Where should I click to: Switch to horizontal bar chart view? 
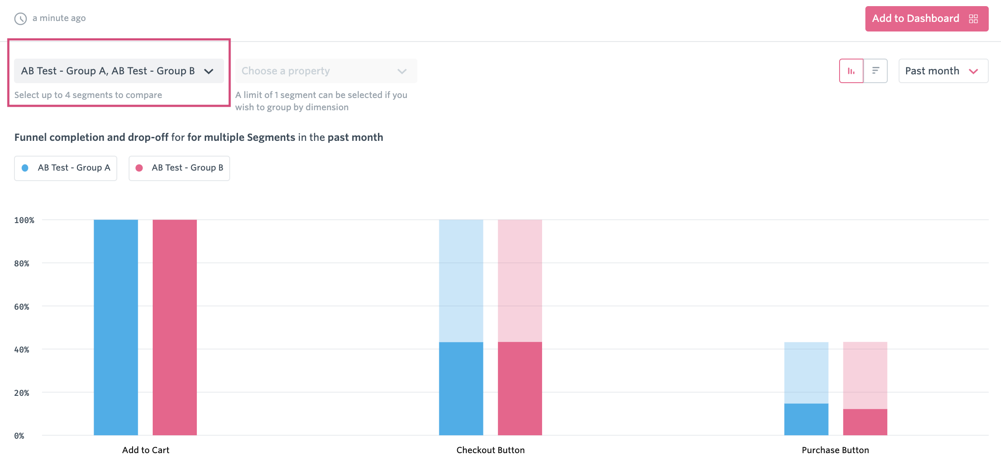click(875, 71)
